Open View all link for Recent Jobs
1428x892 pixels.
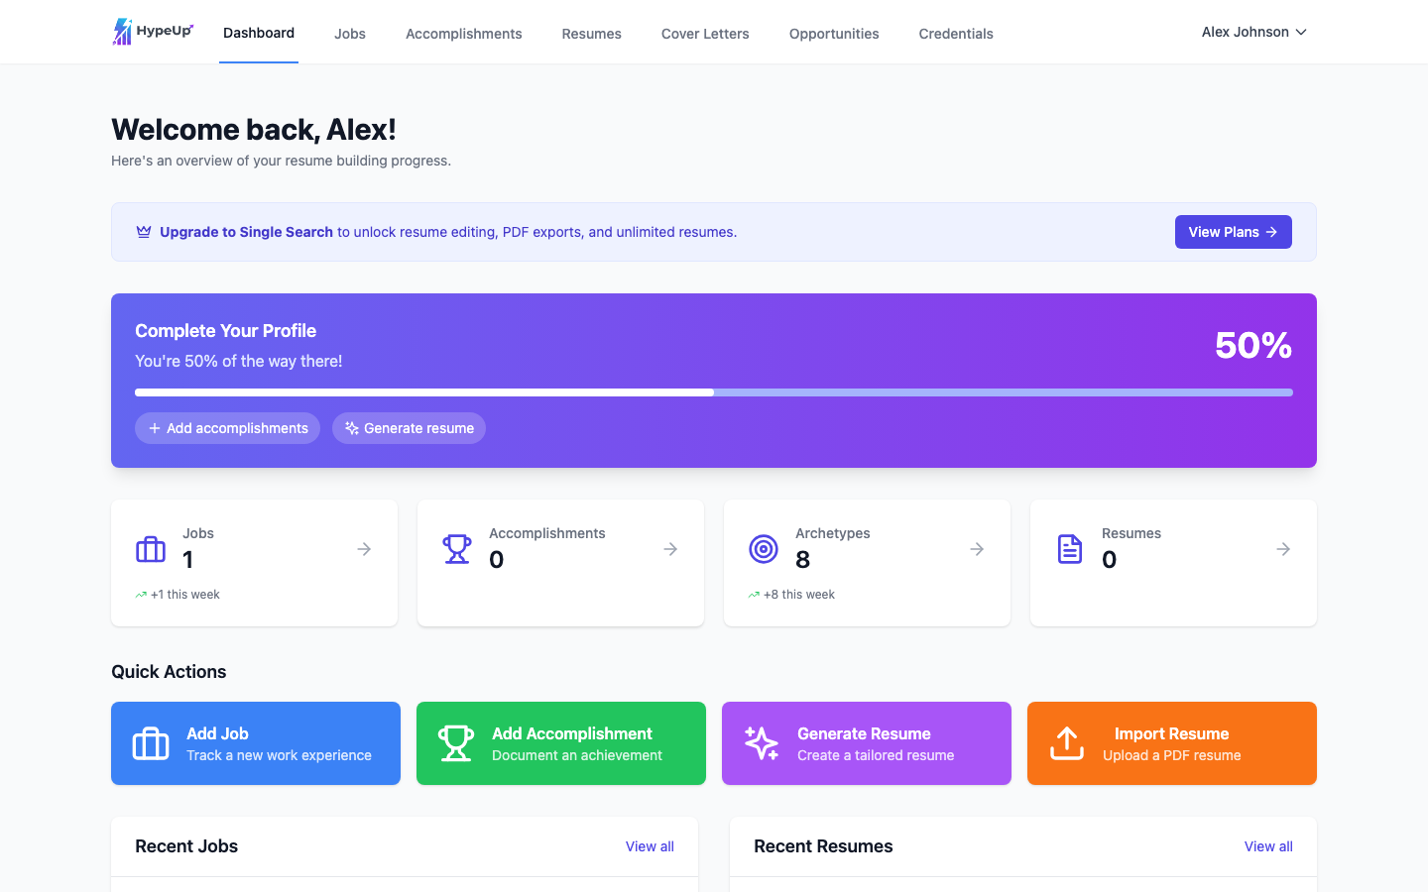(650, 846)
